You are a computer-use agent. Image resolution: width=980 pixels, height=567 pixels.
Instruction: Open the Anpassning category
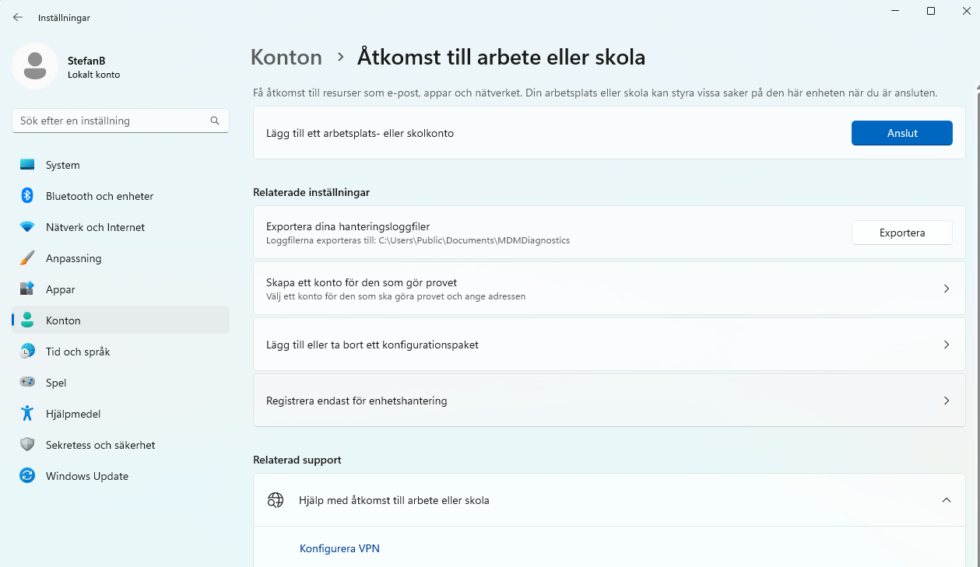coord(121,258)
